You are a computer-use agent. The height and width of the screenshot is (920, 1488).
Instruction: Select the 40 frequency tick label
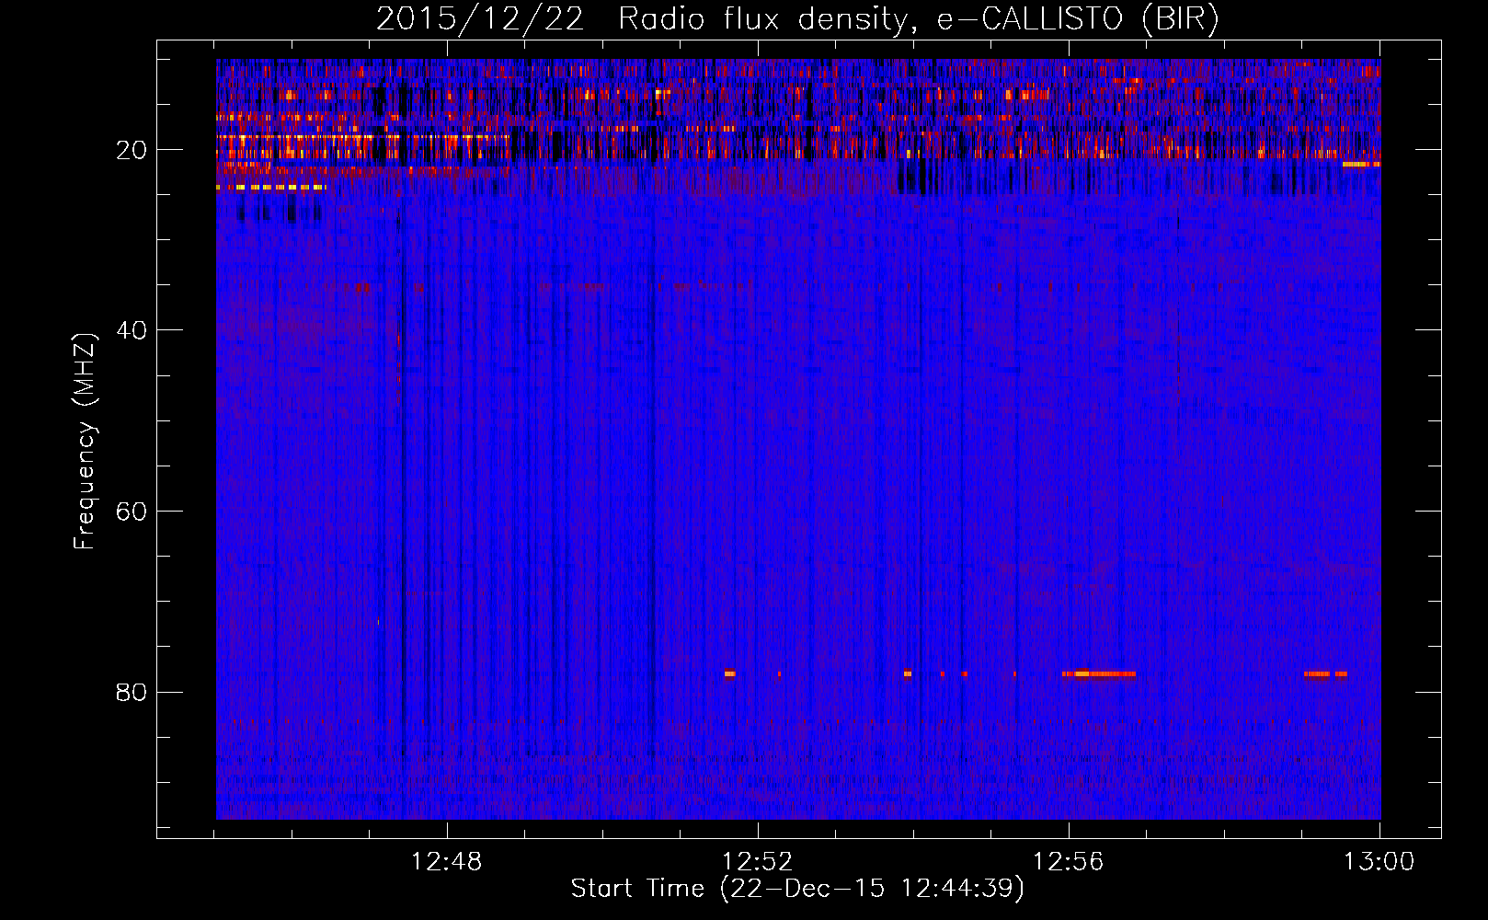(x=132, y=330)
